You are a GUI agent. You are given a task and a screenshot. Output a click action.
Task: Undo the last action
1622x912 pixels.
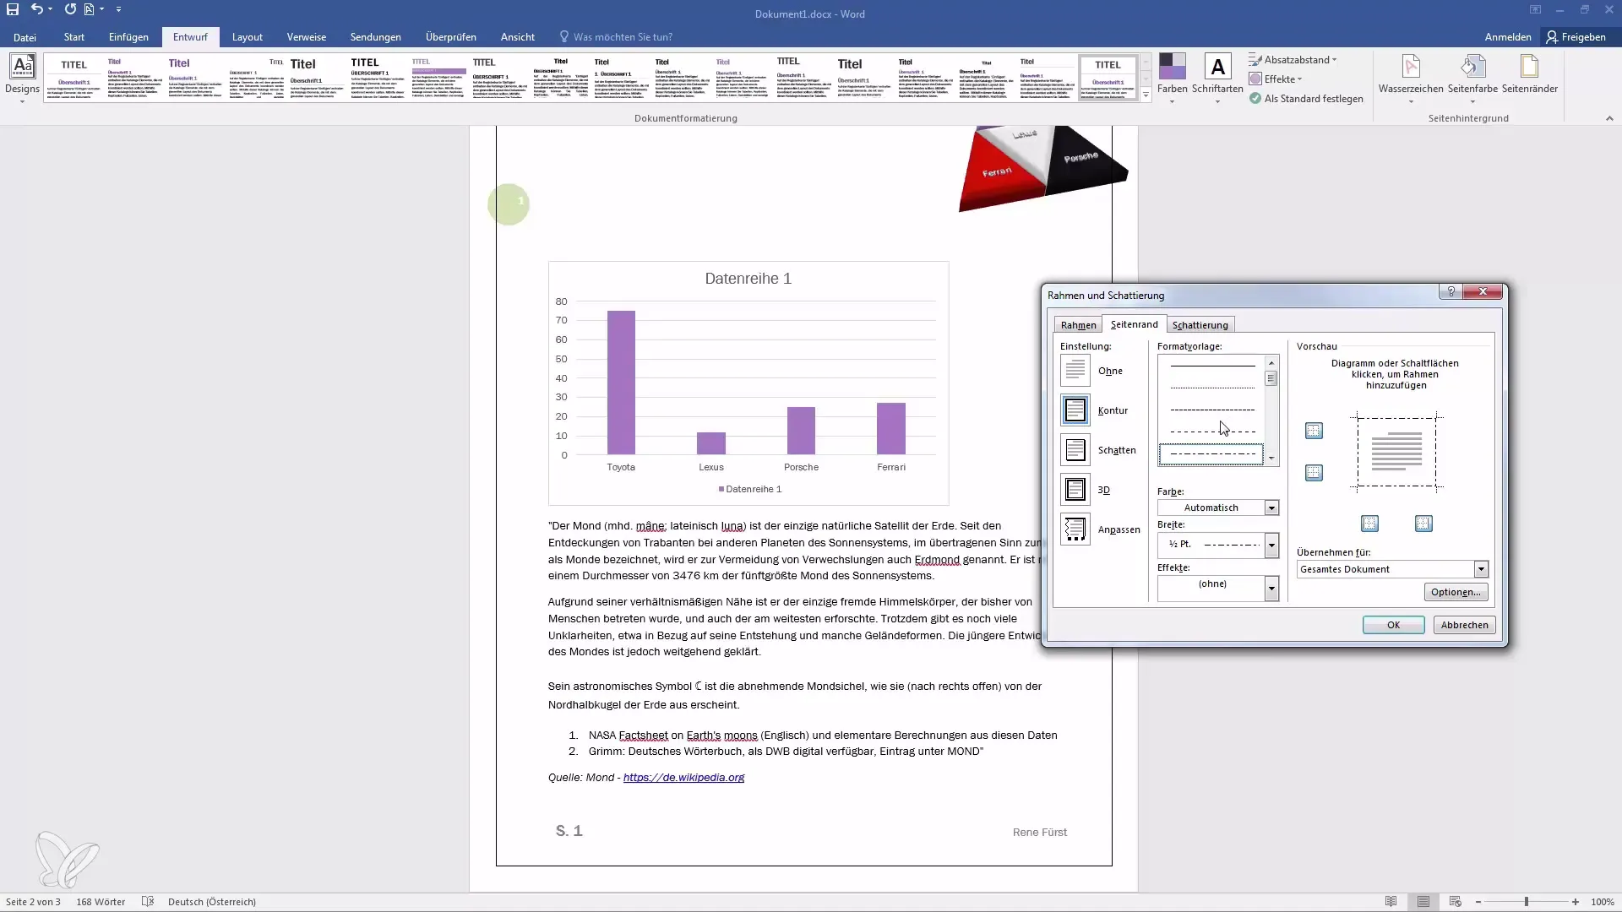(36, 9)
